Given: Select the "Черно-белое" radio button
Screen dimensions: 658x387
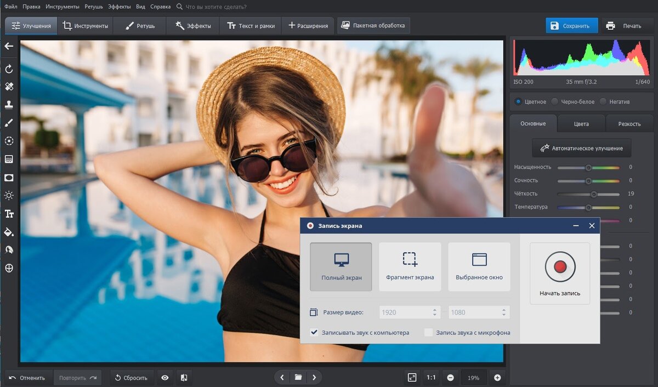Looking at the screenshot, I should [x=555, y=102].
